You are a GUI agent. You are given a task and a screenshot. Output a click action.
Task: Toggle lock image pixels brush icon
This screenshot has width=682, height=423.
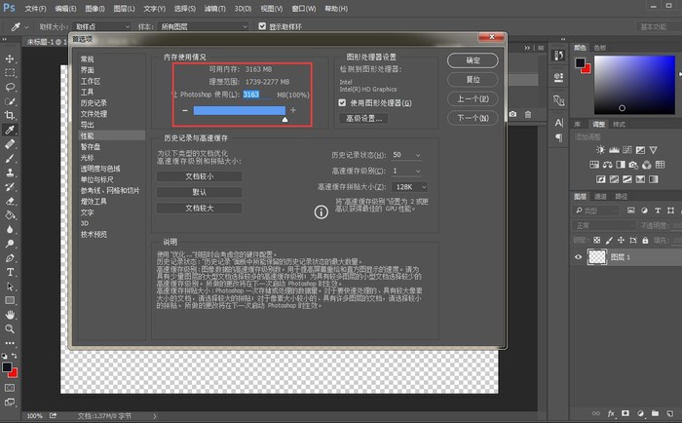coord(609,240)
